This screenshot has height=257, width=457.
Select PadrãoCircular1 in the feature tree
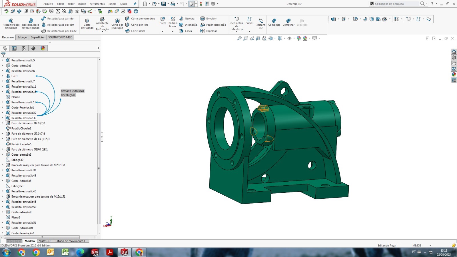[x=21, y=128]
